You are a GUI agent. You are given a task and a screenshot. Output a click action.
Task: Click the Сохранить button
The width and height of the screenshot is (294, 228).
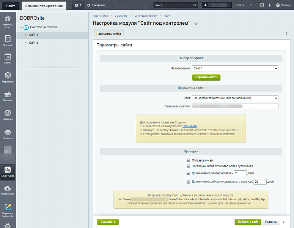tap(108, 222)
